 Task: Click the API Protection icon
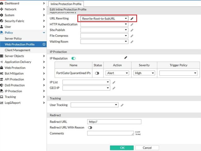[2, 79]
